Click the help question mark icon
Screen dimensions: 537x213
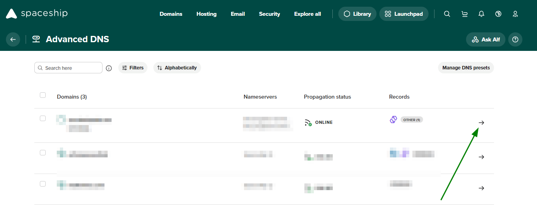(x=515, y=39)
